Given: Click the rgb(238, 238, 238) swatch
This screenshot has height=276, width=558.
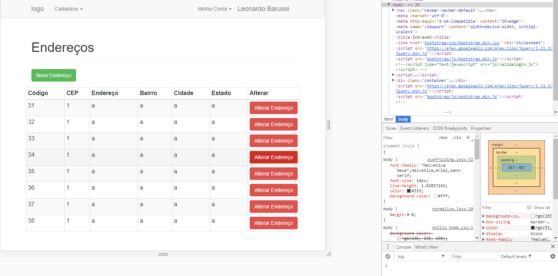Looking at the screenshot, I should coord(399,238).
